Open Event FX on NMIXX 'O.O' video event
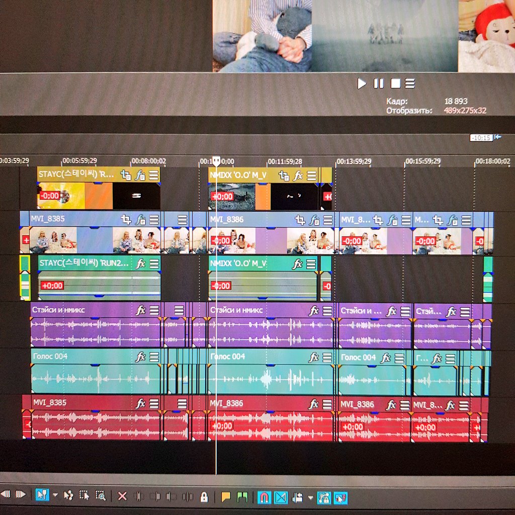 pyautogui.click(x=298, y=176)
